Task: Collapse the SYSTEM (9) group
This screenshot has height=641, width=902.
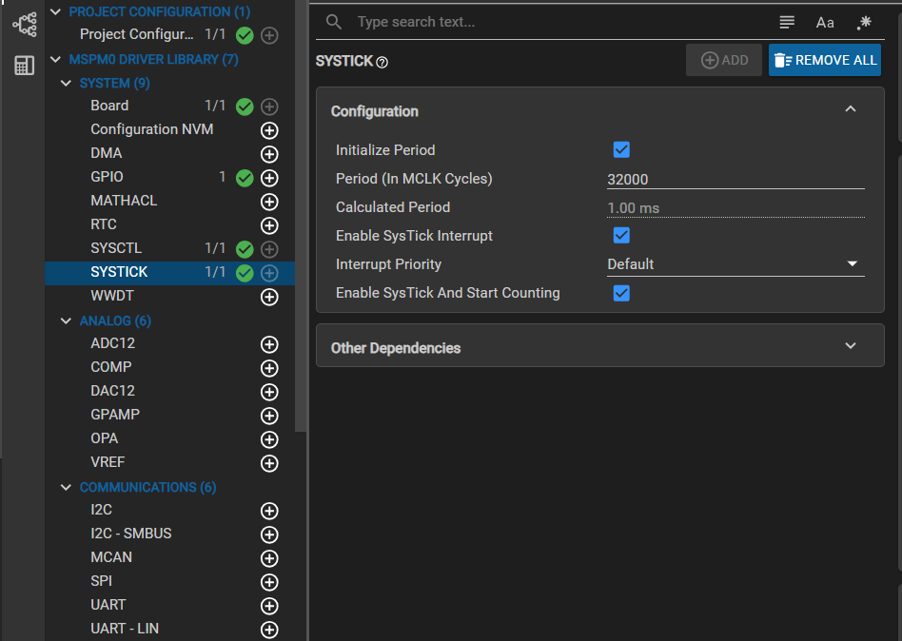Action: pyautogui.click(x=67, y=84)
